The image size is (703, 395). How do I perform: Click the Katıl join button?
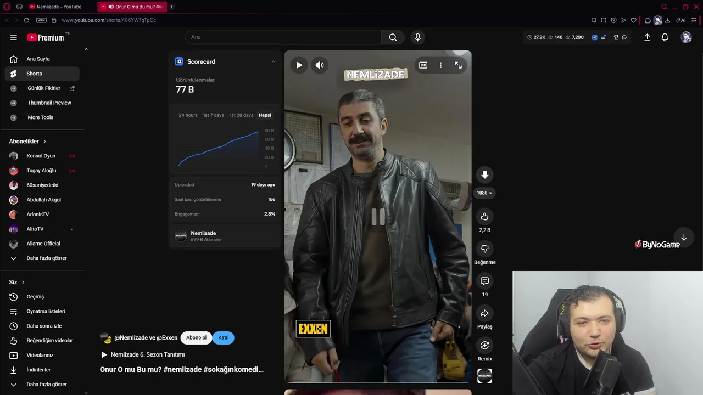point(224,338)
